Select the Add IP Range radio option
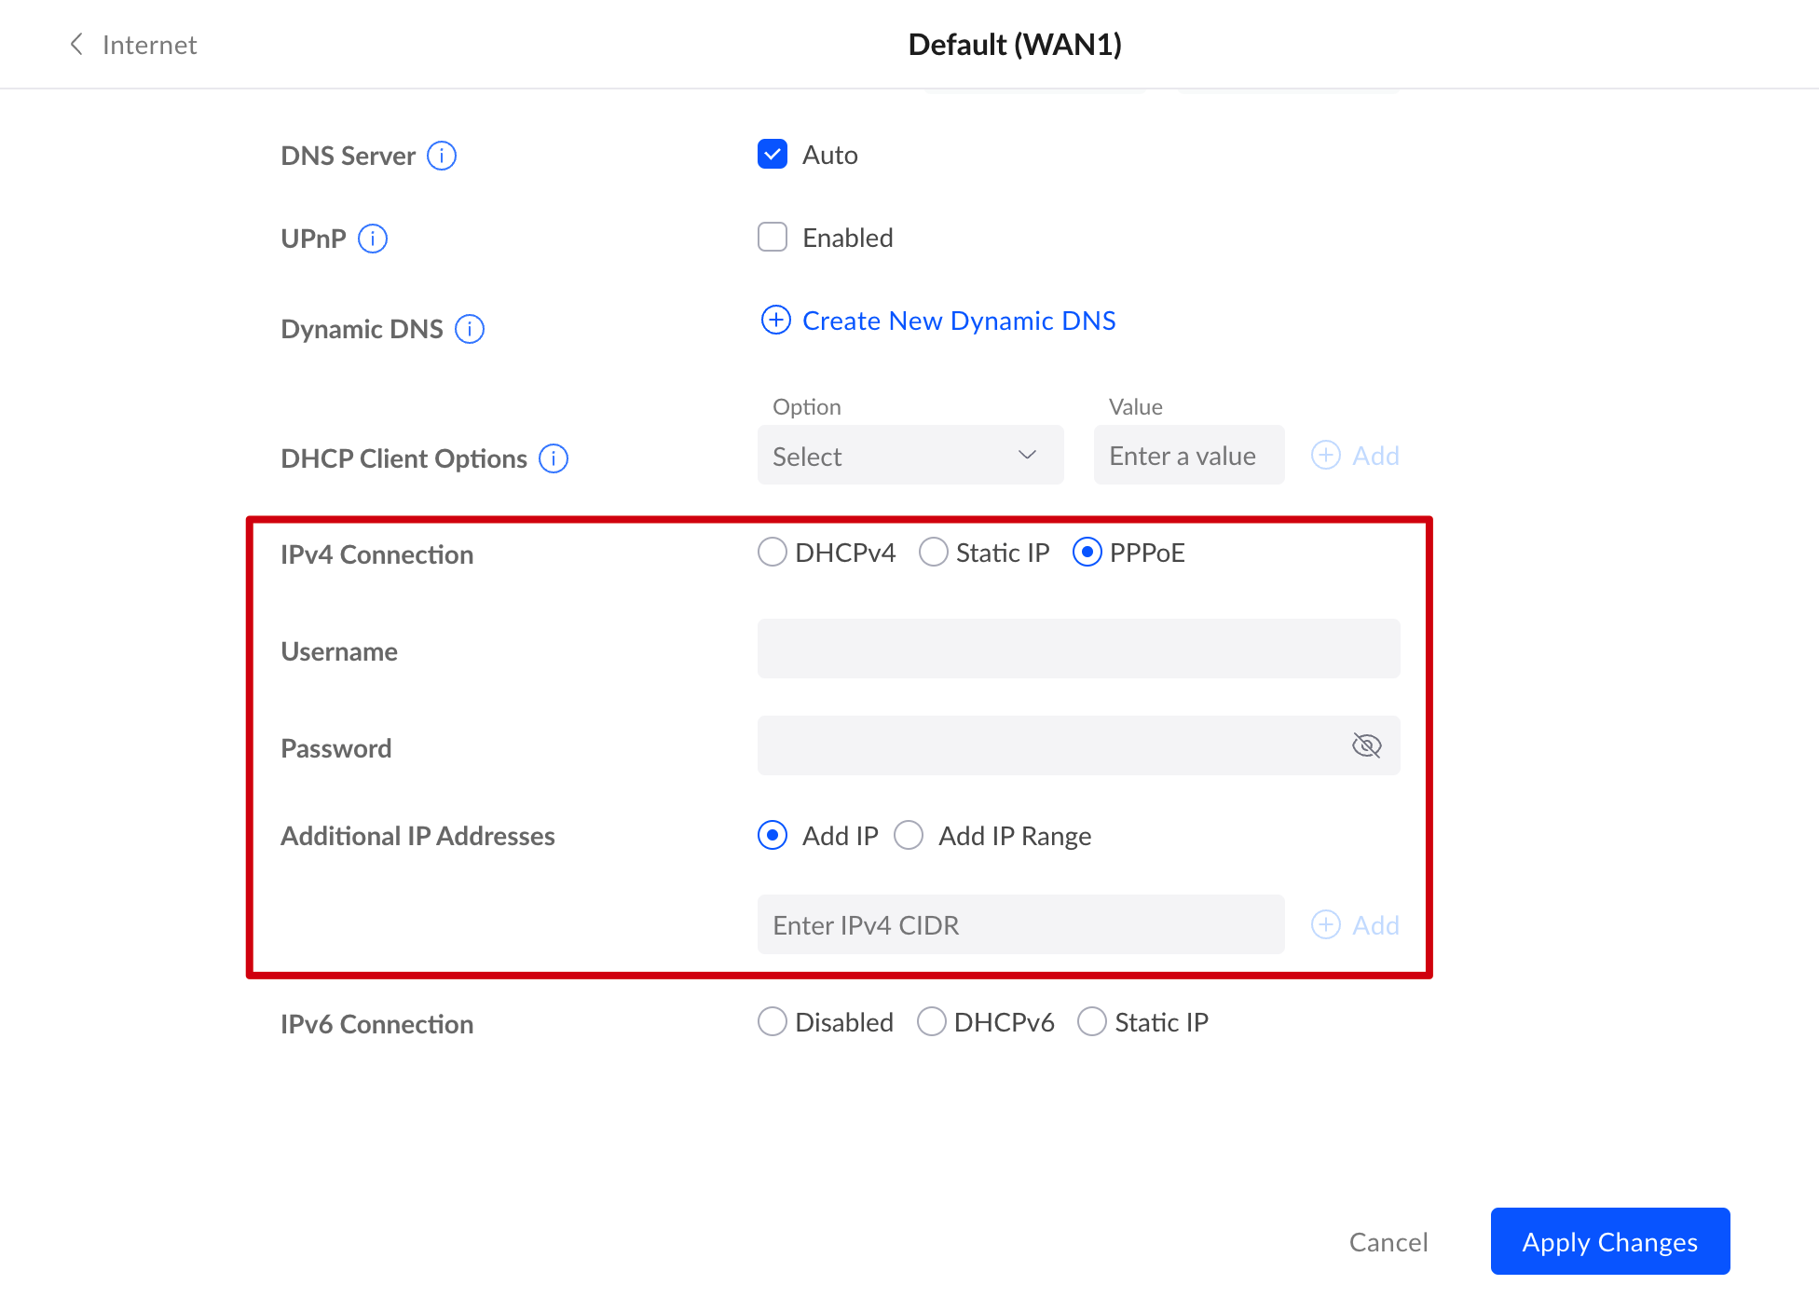Image resolution: width=1819 pixels, height=1312 pixels. (x=909, y=836)
